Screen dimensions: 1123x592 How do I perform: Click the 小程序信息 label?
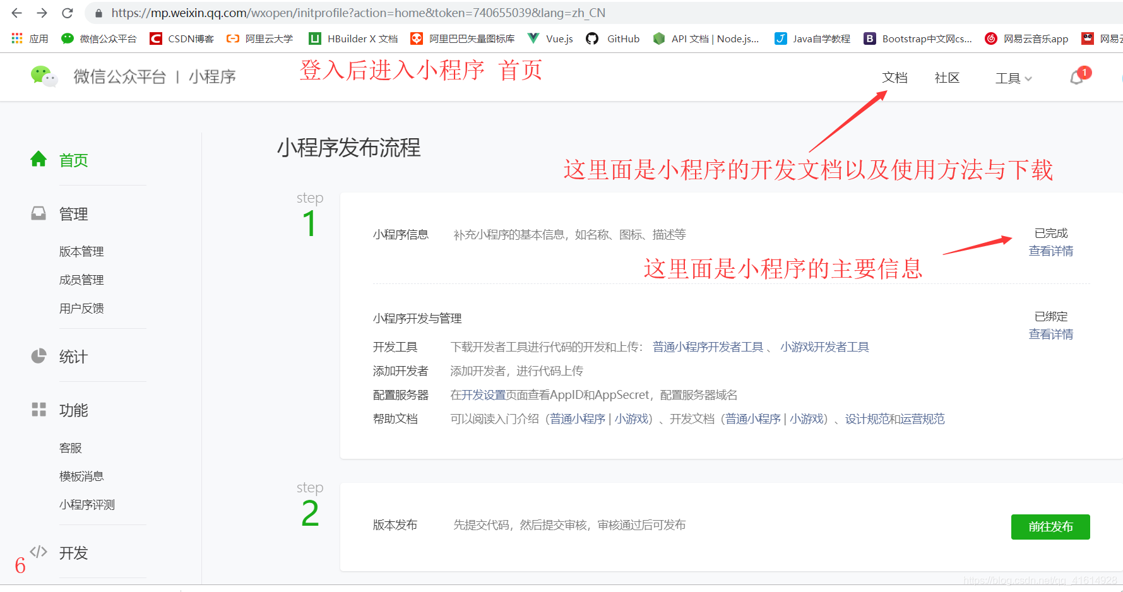point(401,235)
